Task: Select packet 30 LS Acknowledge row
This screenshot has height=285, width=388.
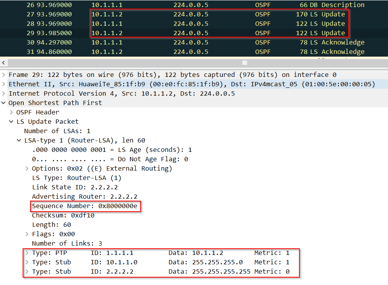Action: pyautogui.click(x=194, y=42)
